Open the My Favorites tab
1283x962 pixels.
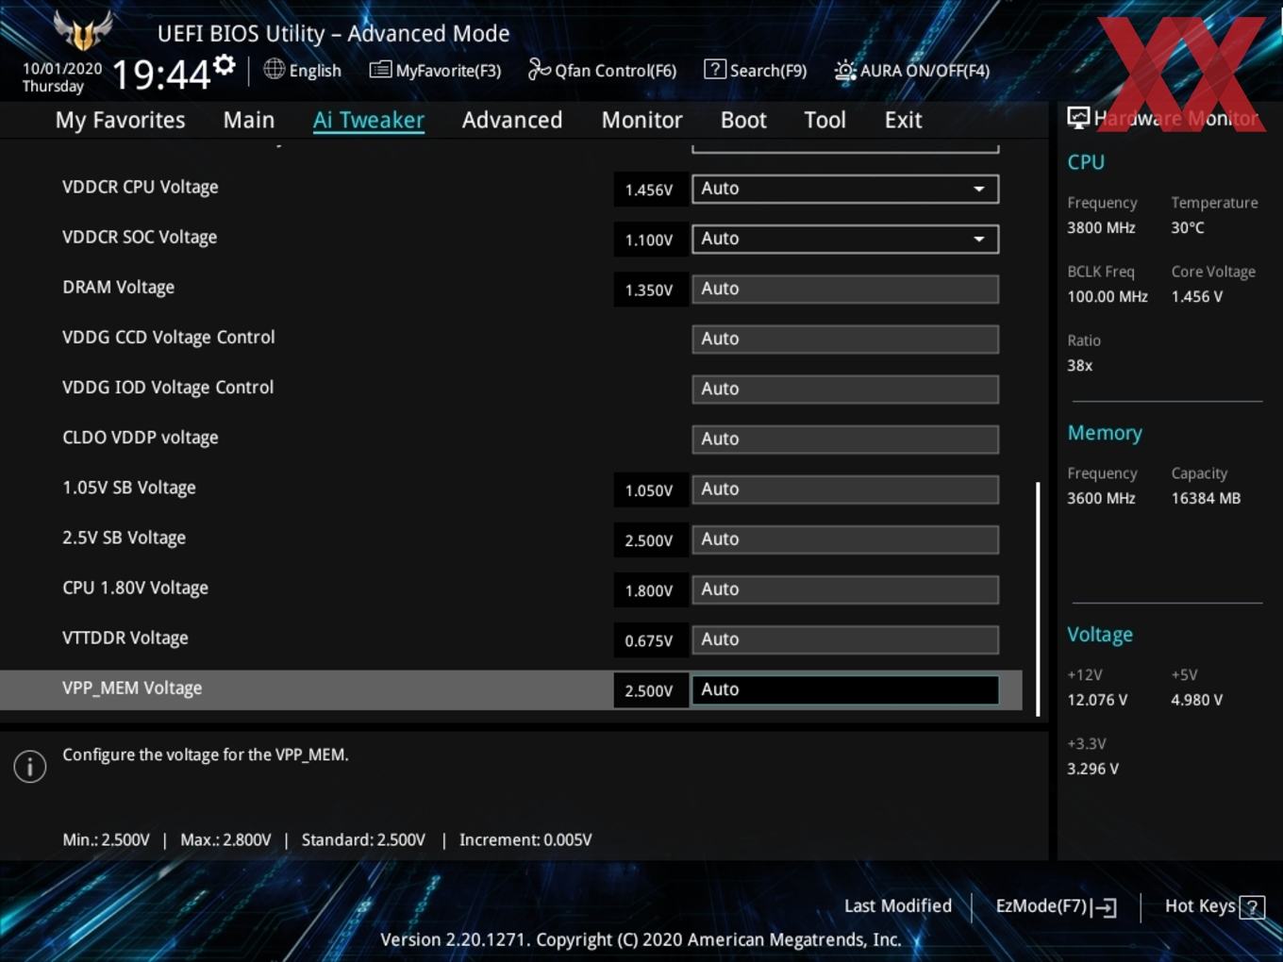[x=120, y=120]
